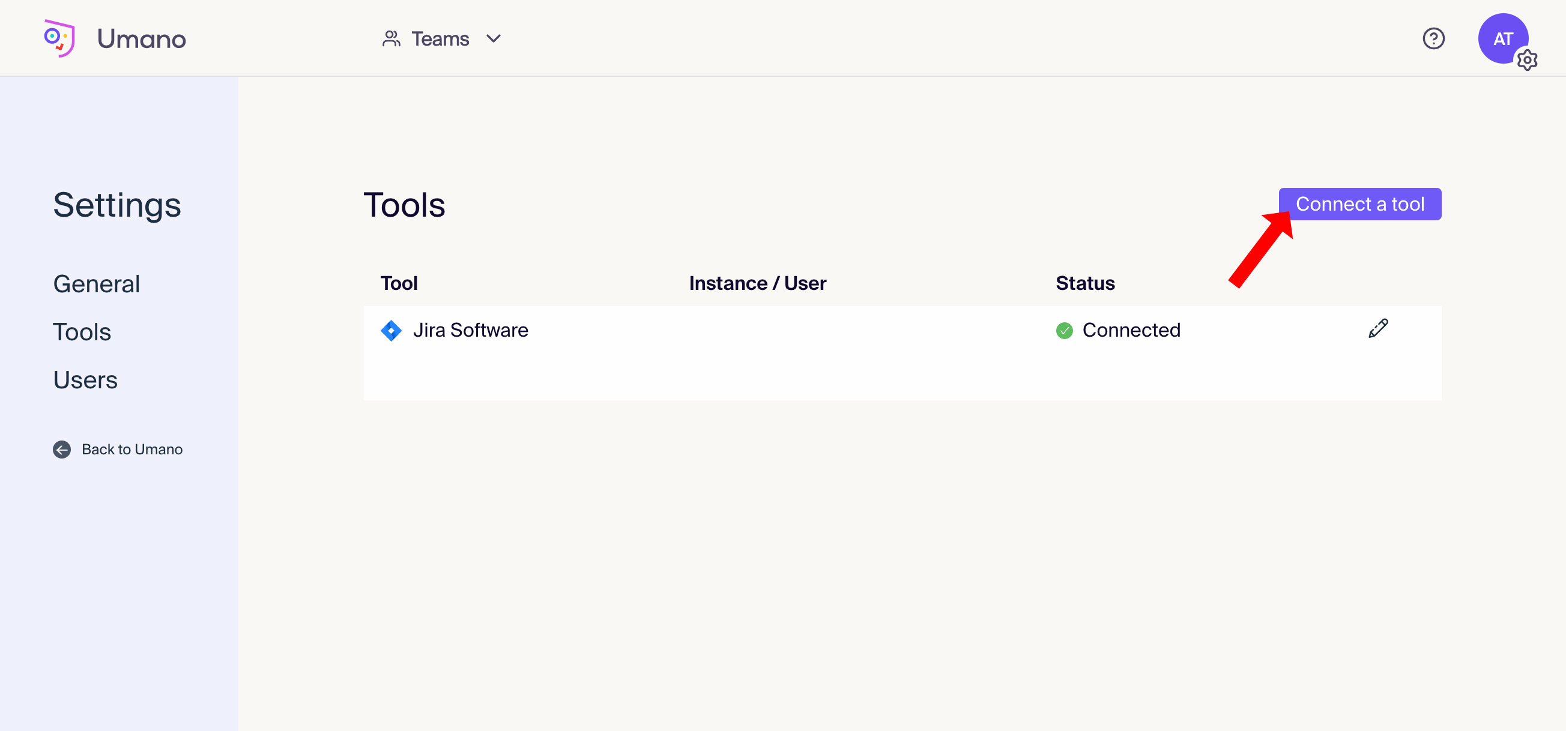The width and height of the screenshot is (1566, 731).
Task: Open the General settings page
Action: tap(96, 283)
